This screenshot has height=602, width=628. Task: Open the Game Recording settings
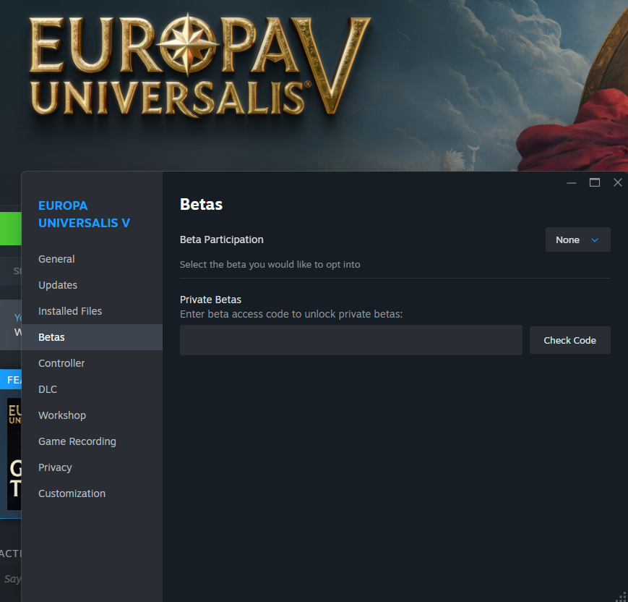coord(77,441)
